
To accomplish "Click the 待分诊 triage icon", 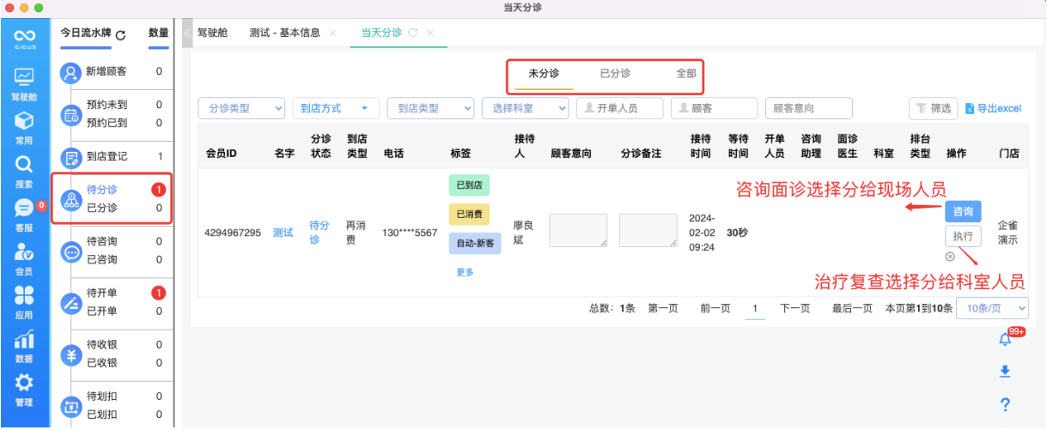I will coord(70,199).
